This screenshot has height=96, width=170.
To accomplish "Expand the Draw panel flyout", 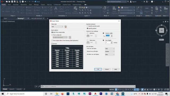I will point(13,16).
